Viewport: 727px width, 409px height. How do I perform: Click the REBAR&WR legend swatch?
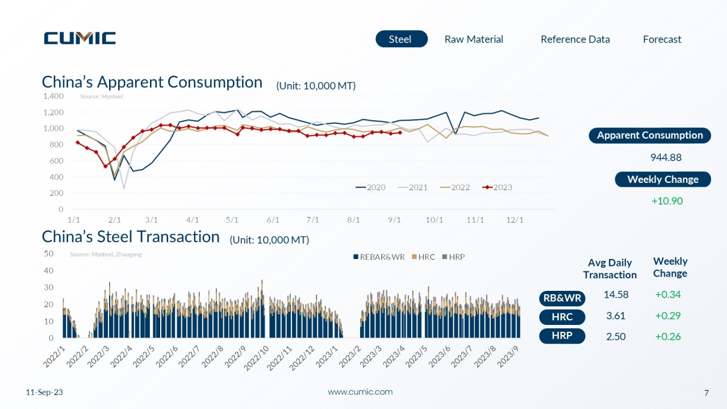click(356, 257)
